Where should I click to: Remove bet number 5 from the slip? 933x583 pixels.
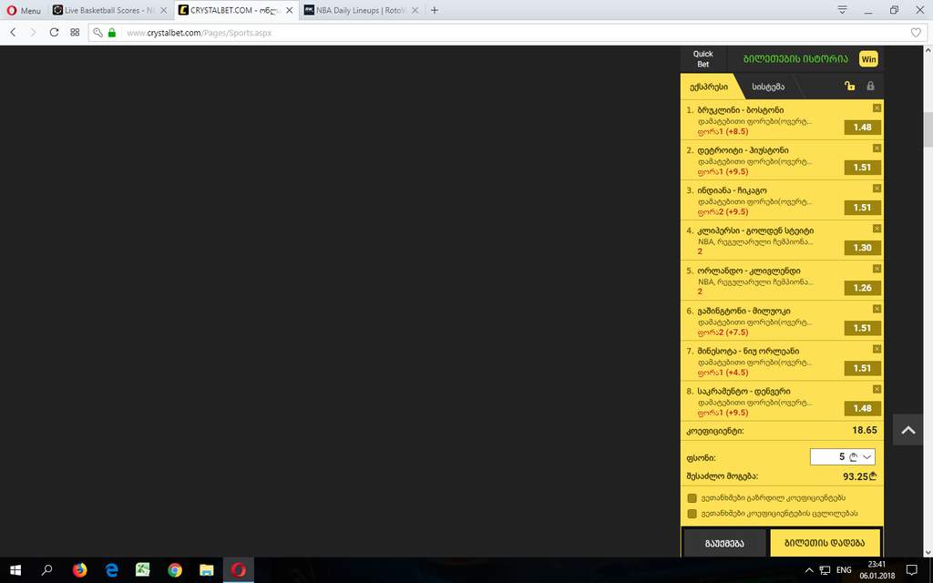pos(877,269)
